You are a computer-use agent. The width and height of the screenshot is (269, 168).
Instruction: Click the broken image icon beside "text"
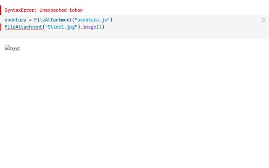[x=7, y=48]
